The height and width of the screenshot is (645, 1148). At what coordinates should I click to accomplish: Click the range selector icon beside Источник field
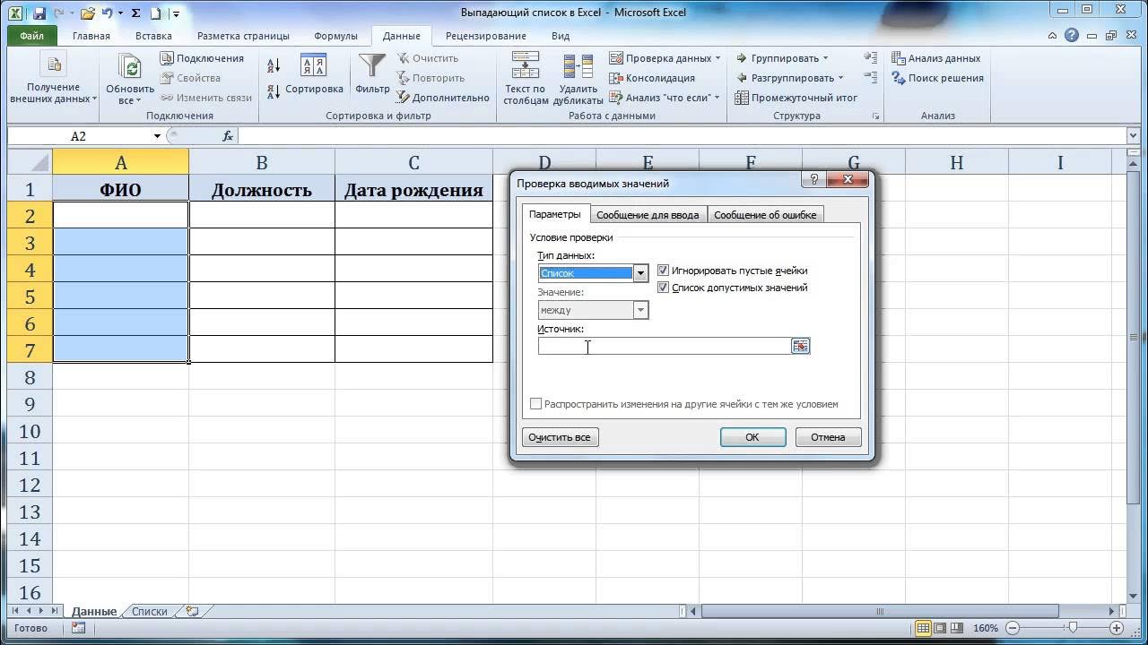(800, 346)
